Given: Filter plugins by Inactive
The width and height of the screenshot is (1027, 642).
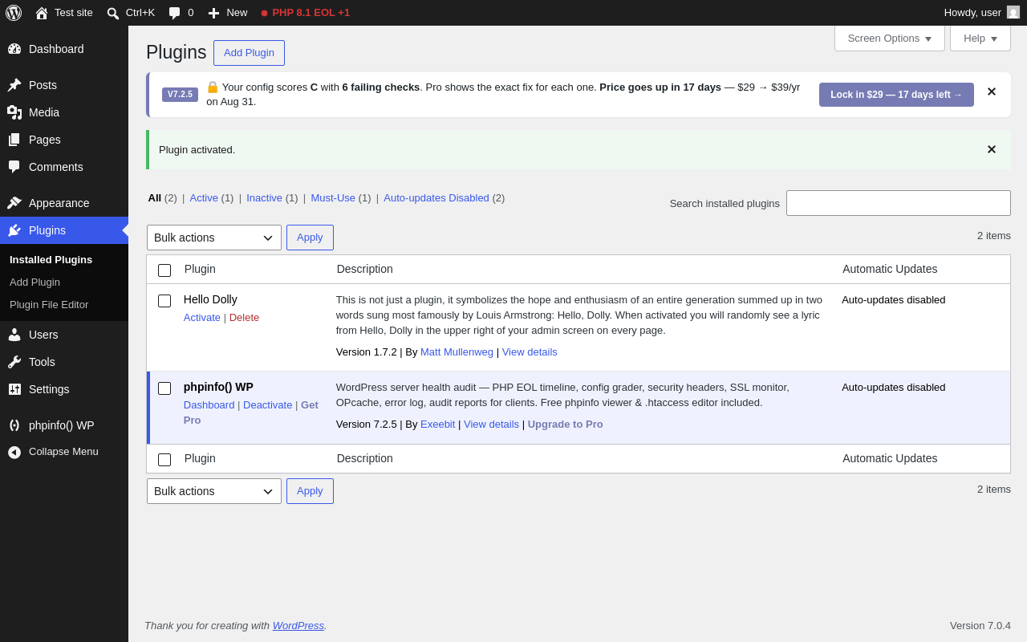Looking at the screenshot, I should tap(264, 198).
